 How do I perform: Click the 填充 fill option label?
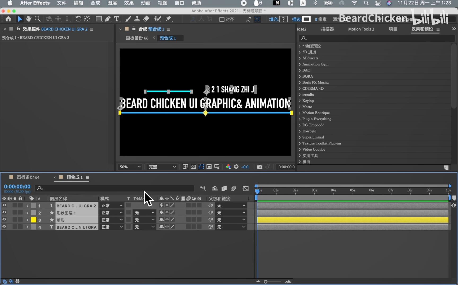pos(274,19)
